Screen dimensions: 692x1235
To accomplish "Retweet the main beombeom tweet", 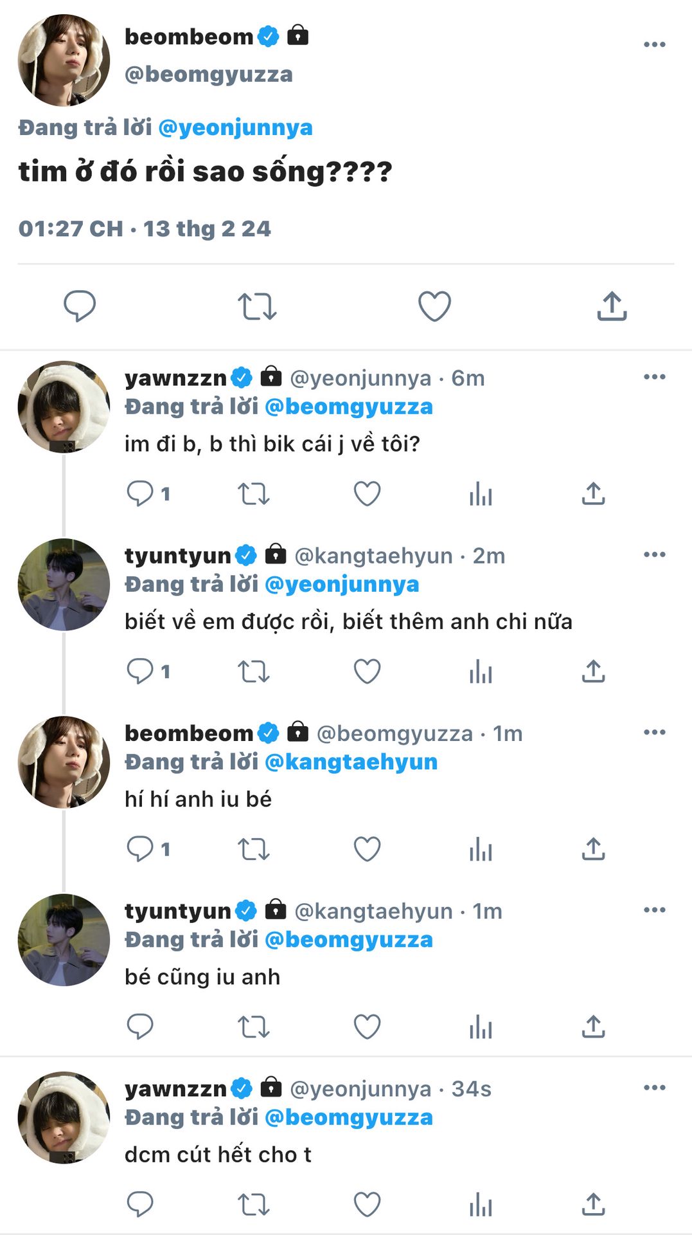I will point(257,306).
